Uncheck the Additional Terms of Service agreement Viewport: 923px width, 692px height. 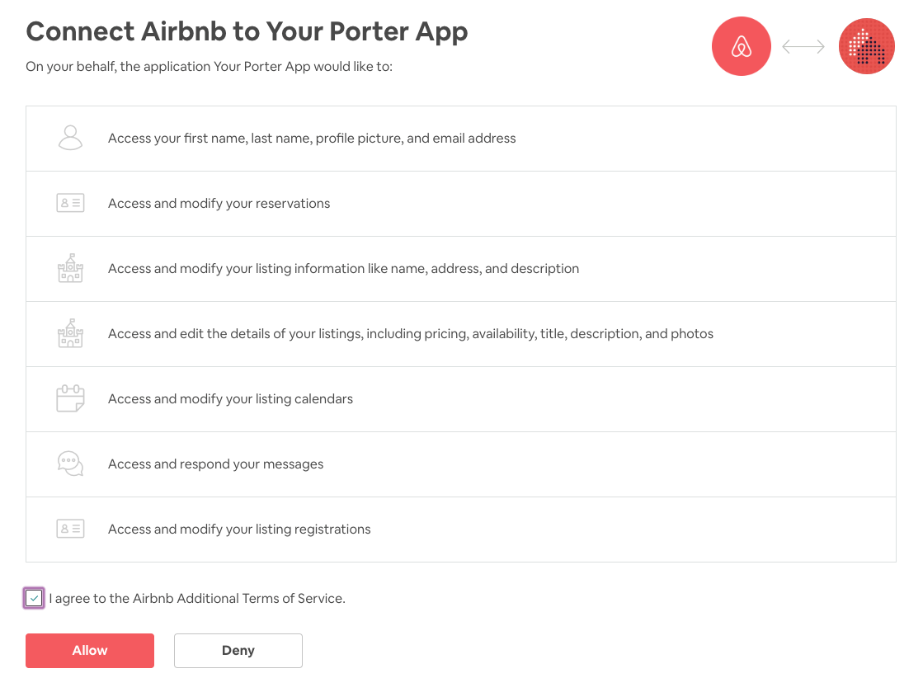coord(34,598)
